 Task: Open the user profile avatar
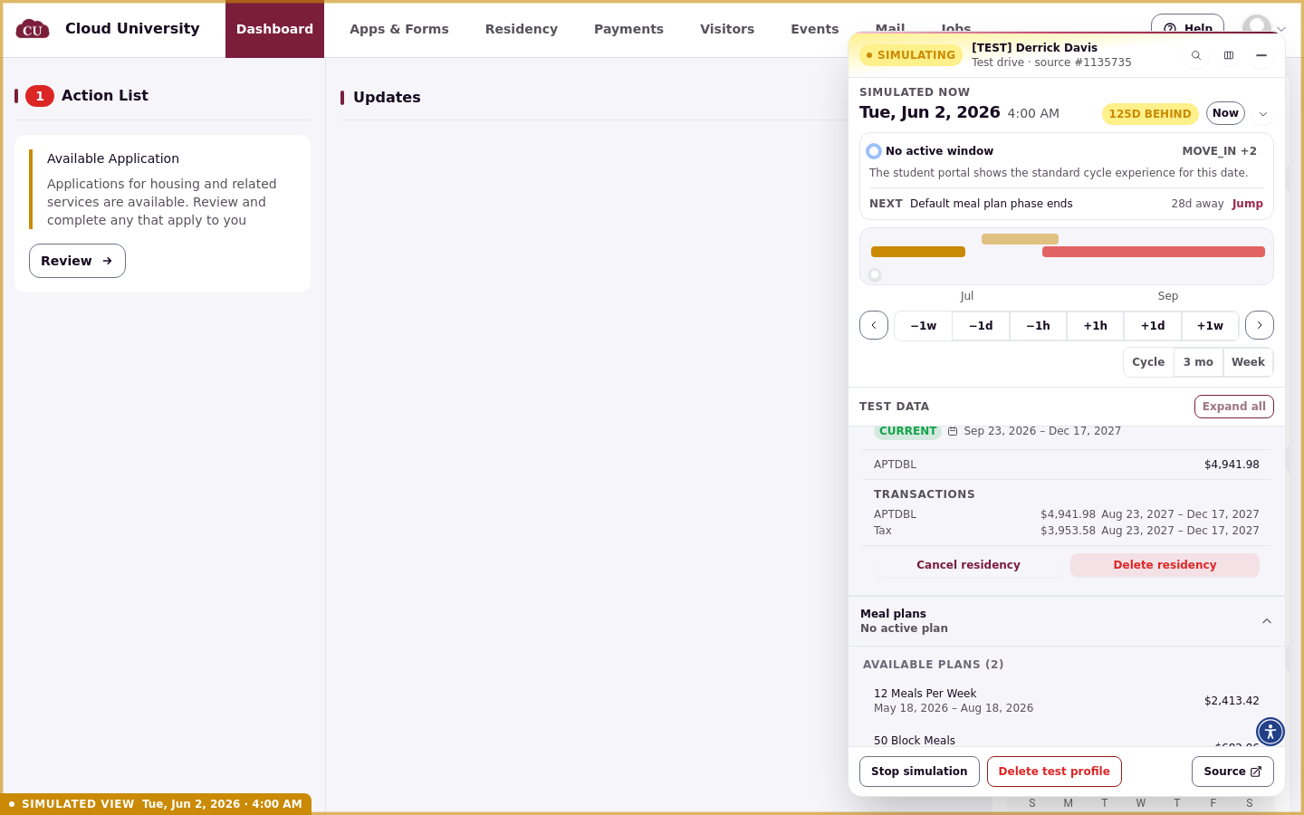[x=1256, y=26]
